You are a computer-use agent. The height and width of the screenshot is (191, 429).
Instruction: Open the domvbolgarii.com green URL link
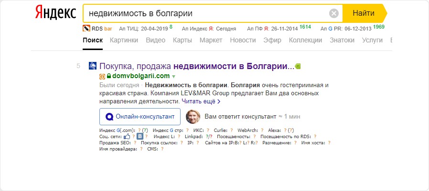(x=141, y=76)
